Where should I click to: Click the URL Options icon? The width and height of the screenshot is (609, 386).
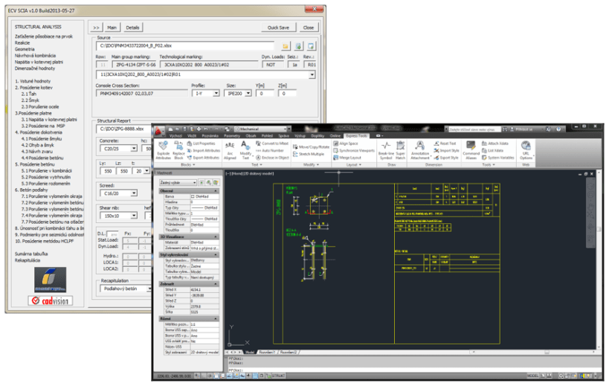526,145
